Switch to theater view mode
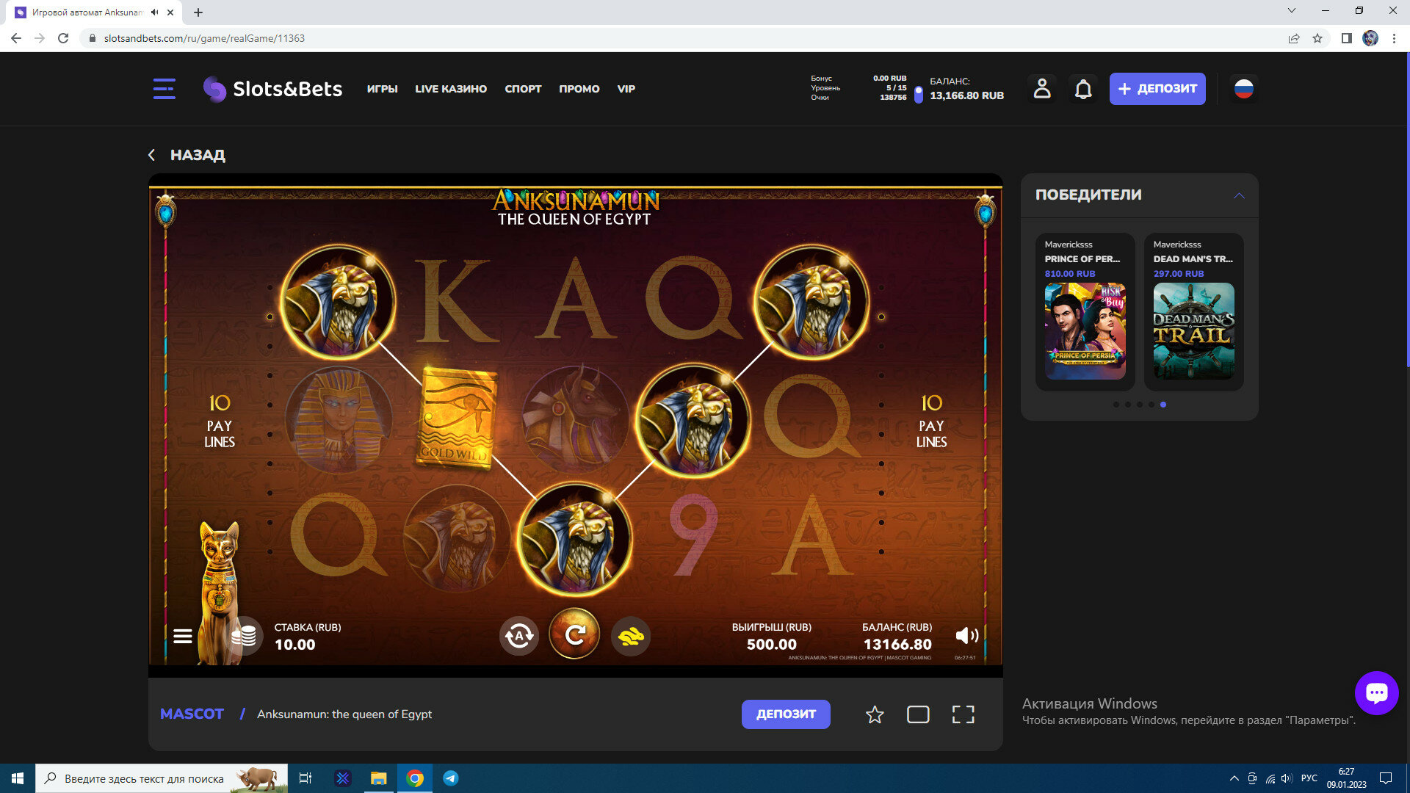The width and height of the screenshot is (1410, 793). (918, 714)
